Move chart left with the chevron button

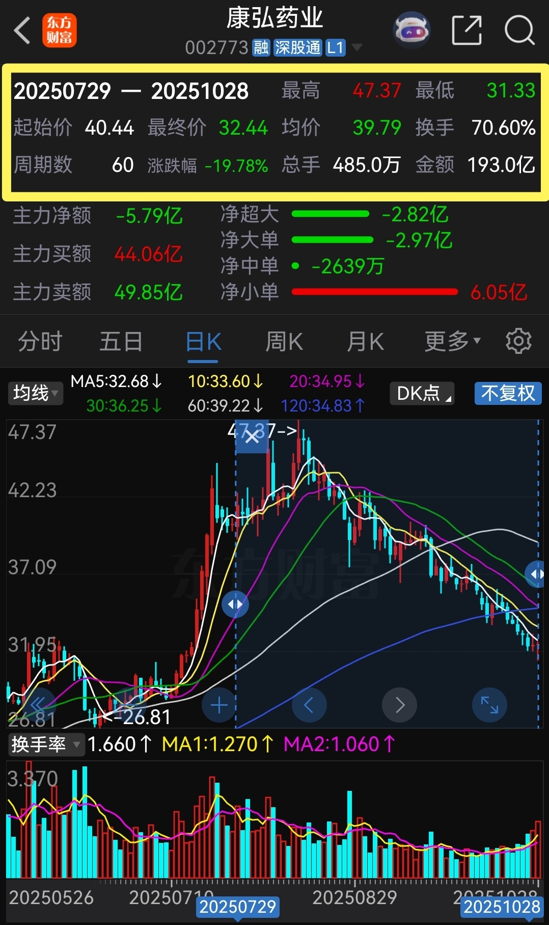(309, 705)
